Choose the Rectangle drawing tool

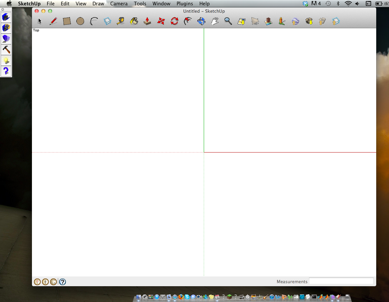pyautogui.click(x=67, y=21)
